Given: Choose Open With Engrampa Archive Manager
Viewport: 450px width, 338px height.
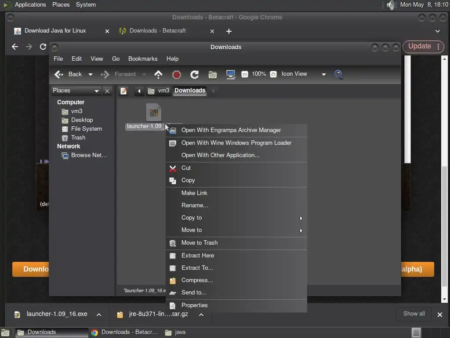Looking at the screenshot, I should [236, 130].
